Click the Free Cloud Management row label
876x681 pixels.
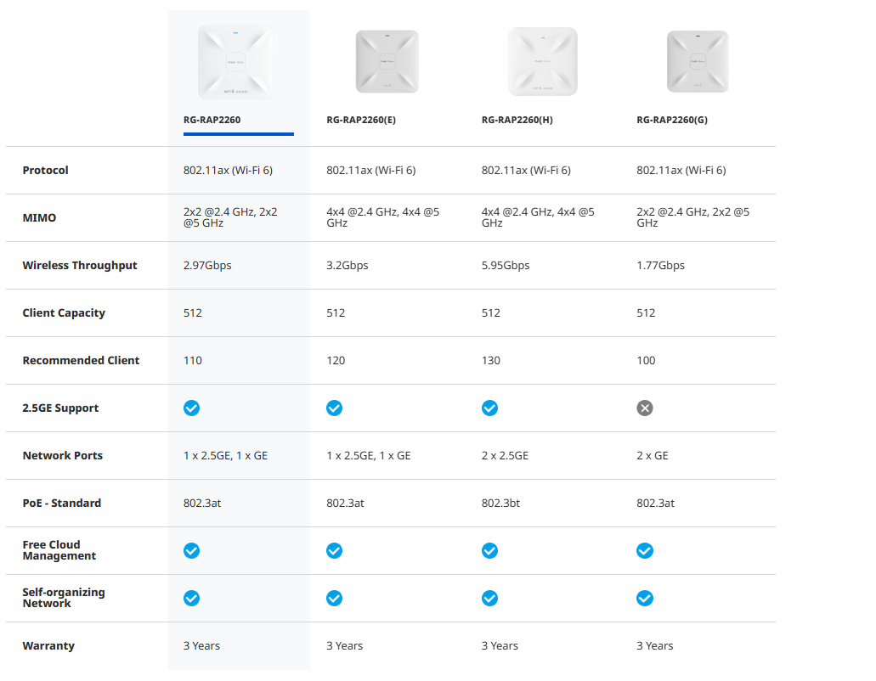(59, 550)
